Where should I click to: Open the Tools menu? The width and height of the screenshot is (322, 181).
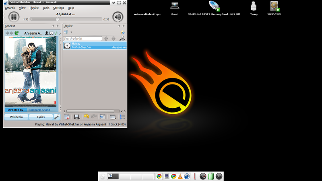coord(46,8)
